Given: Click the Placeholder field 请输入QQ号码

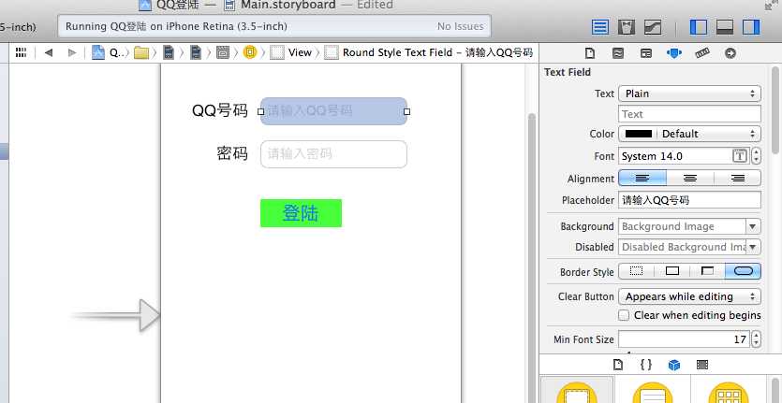Looking at the screenshot, I should pyautogui.click(x=689, y=200).
